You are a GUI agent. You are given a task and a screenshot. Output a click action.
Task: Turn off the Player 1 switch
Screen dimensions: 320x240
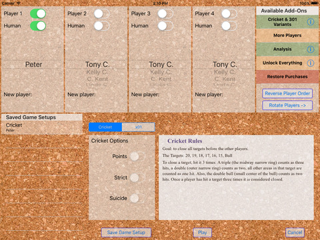(x=38, y=13)
